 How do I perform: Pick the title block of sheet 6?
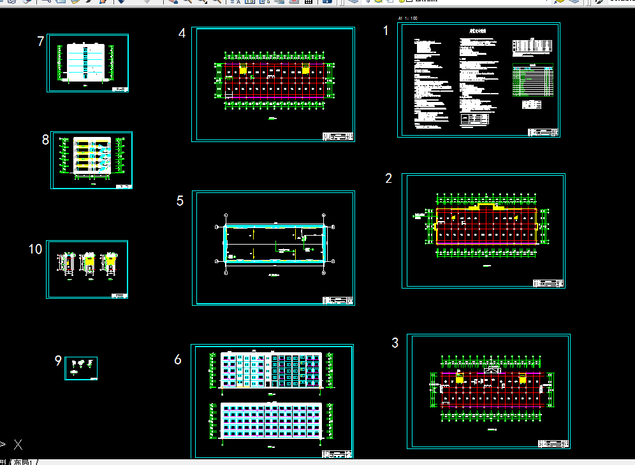coord(337,454)
